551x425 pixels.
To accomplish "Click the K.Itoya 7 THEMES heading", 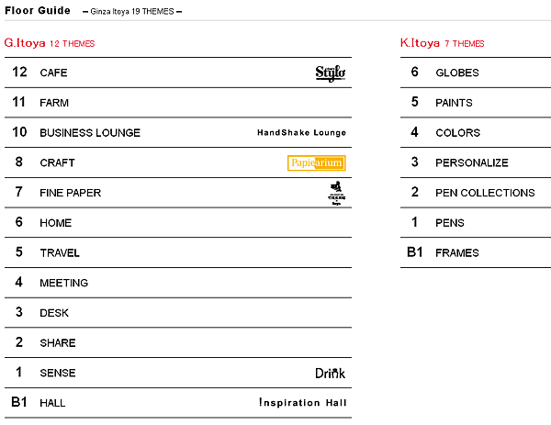I will [x=442, y=43].
